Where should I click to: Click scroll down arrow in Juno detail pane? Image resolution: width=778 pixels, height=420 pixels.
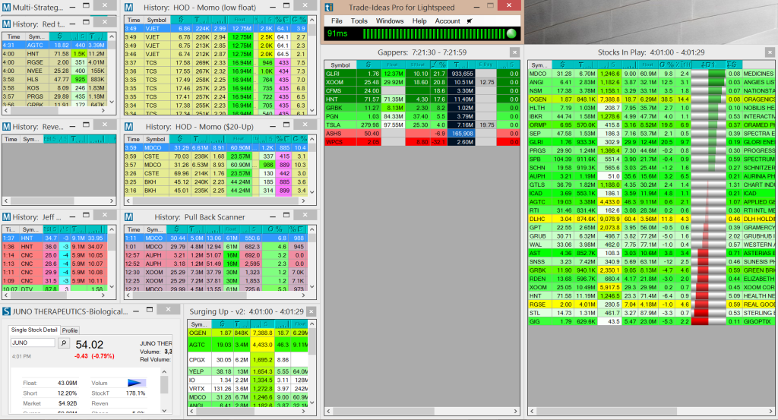[164, 410]
